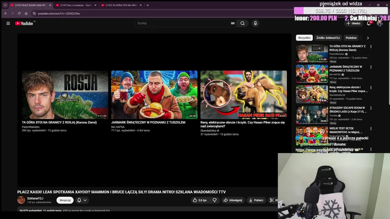View site information icon in address bar
Viewport: 390px width, 219px height.
click(x=34, y=13)
